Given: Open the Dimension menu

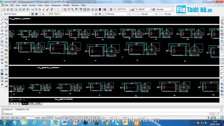Looking at the screenshot, I should point(56,5).
